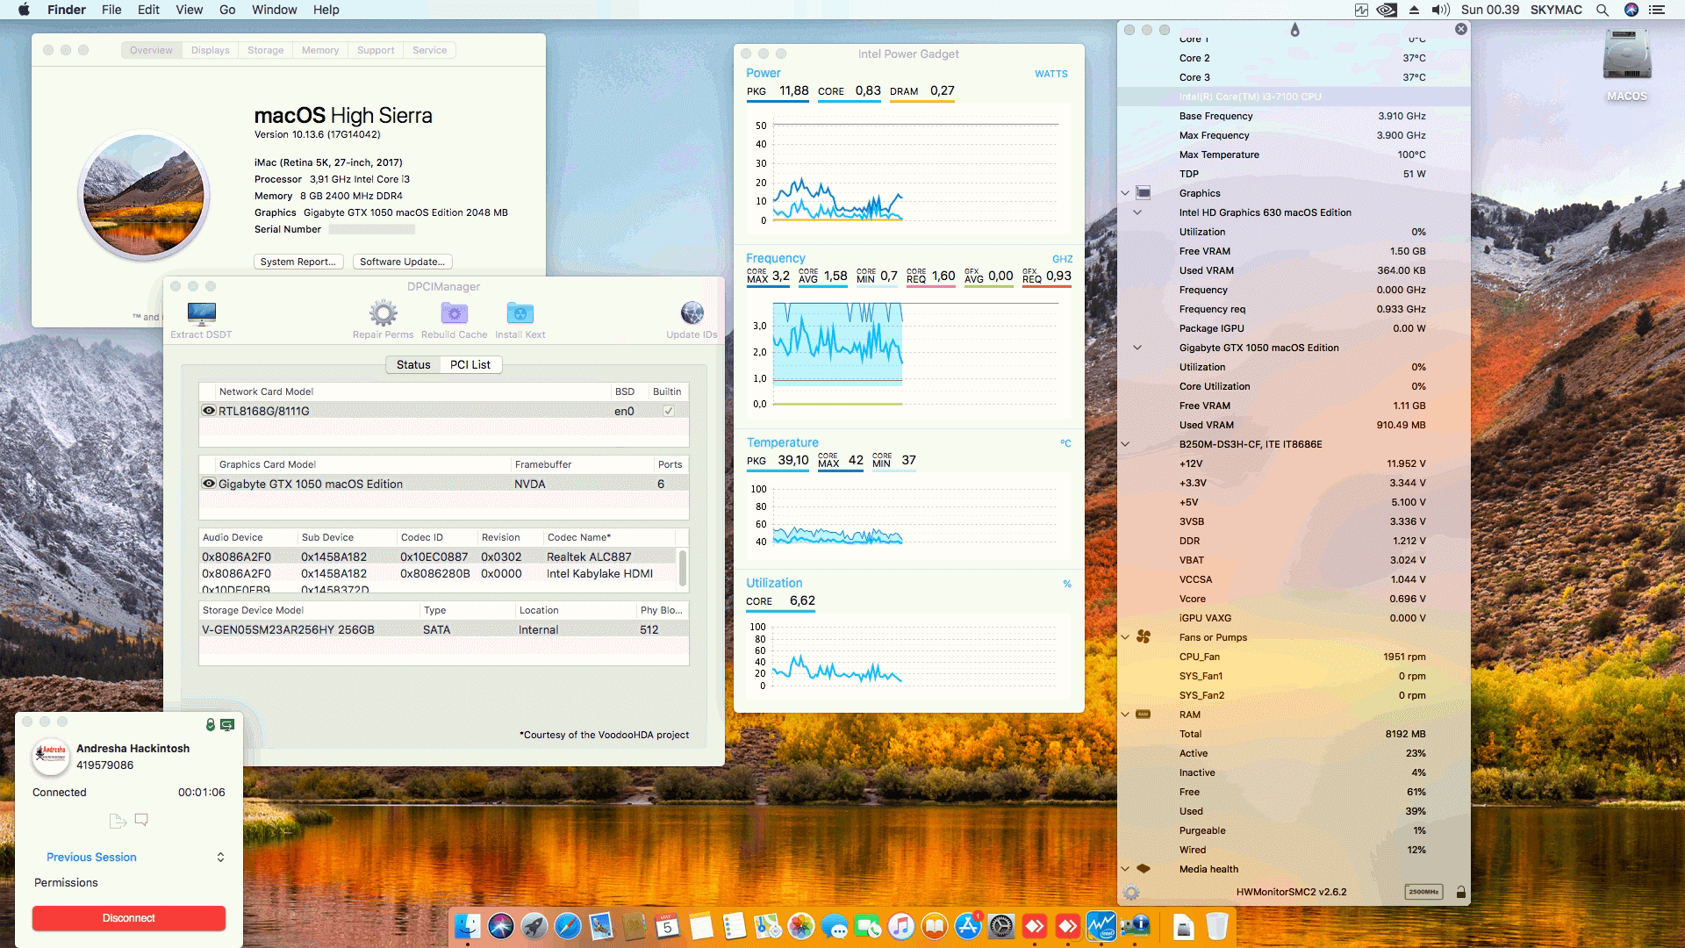1685x948 pixels.
Task: Click the lock icon in HWMonitorSMC2
Action: click(1460, 891)
